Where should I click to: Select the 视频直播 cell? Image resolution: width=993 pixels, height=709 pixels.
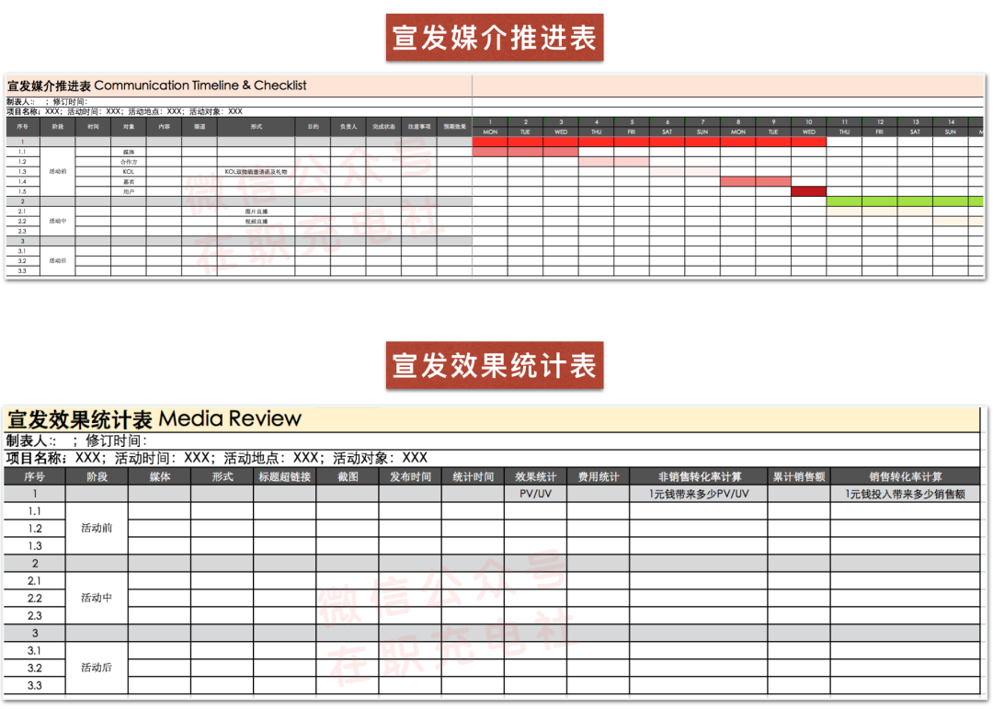click(x=256, y=222)
